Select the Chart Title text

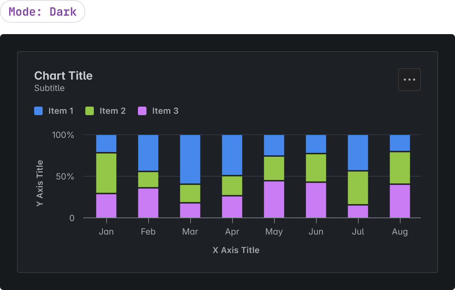point(63,76)
